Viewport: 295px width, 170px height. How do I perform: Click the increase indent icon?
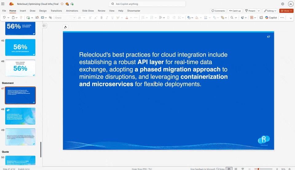[174, 18]
